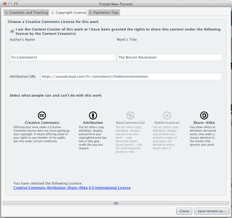
Task: Open the Payments/Tips tab
Action: [x=104, y=12]
